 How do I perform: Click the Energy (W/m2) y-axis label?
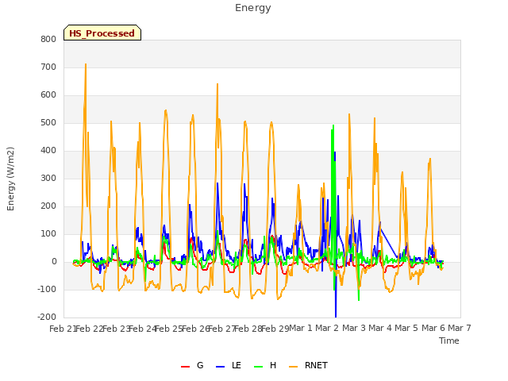coord(10,179)
